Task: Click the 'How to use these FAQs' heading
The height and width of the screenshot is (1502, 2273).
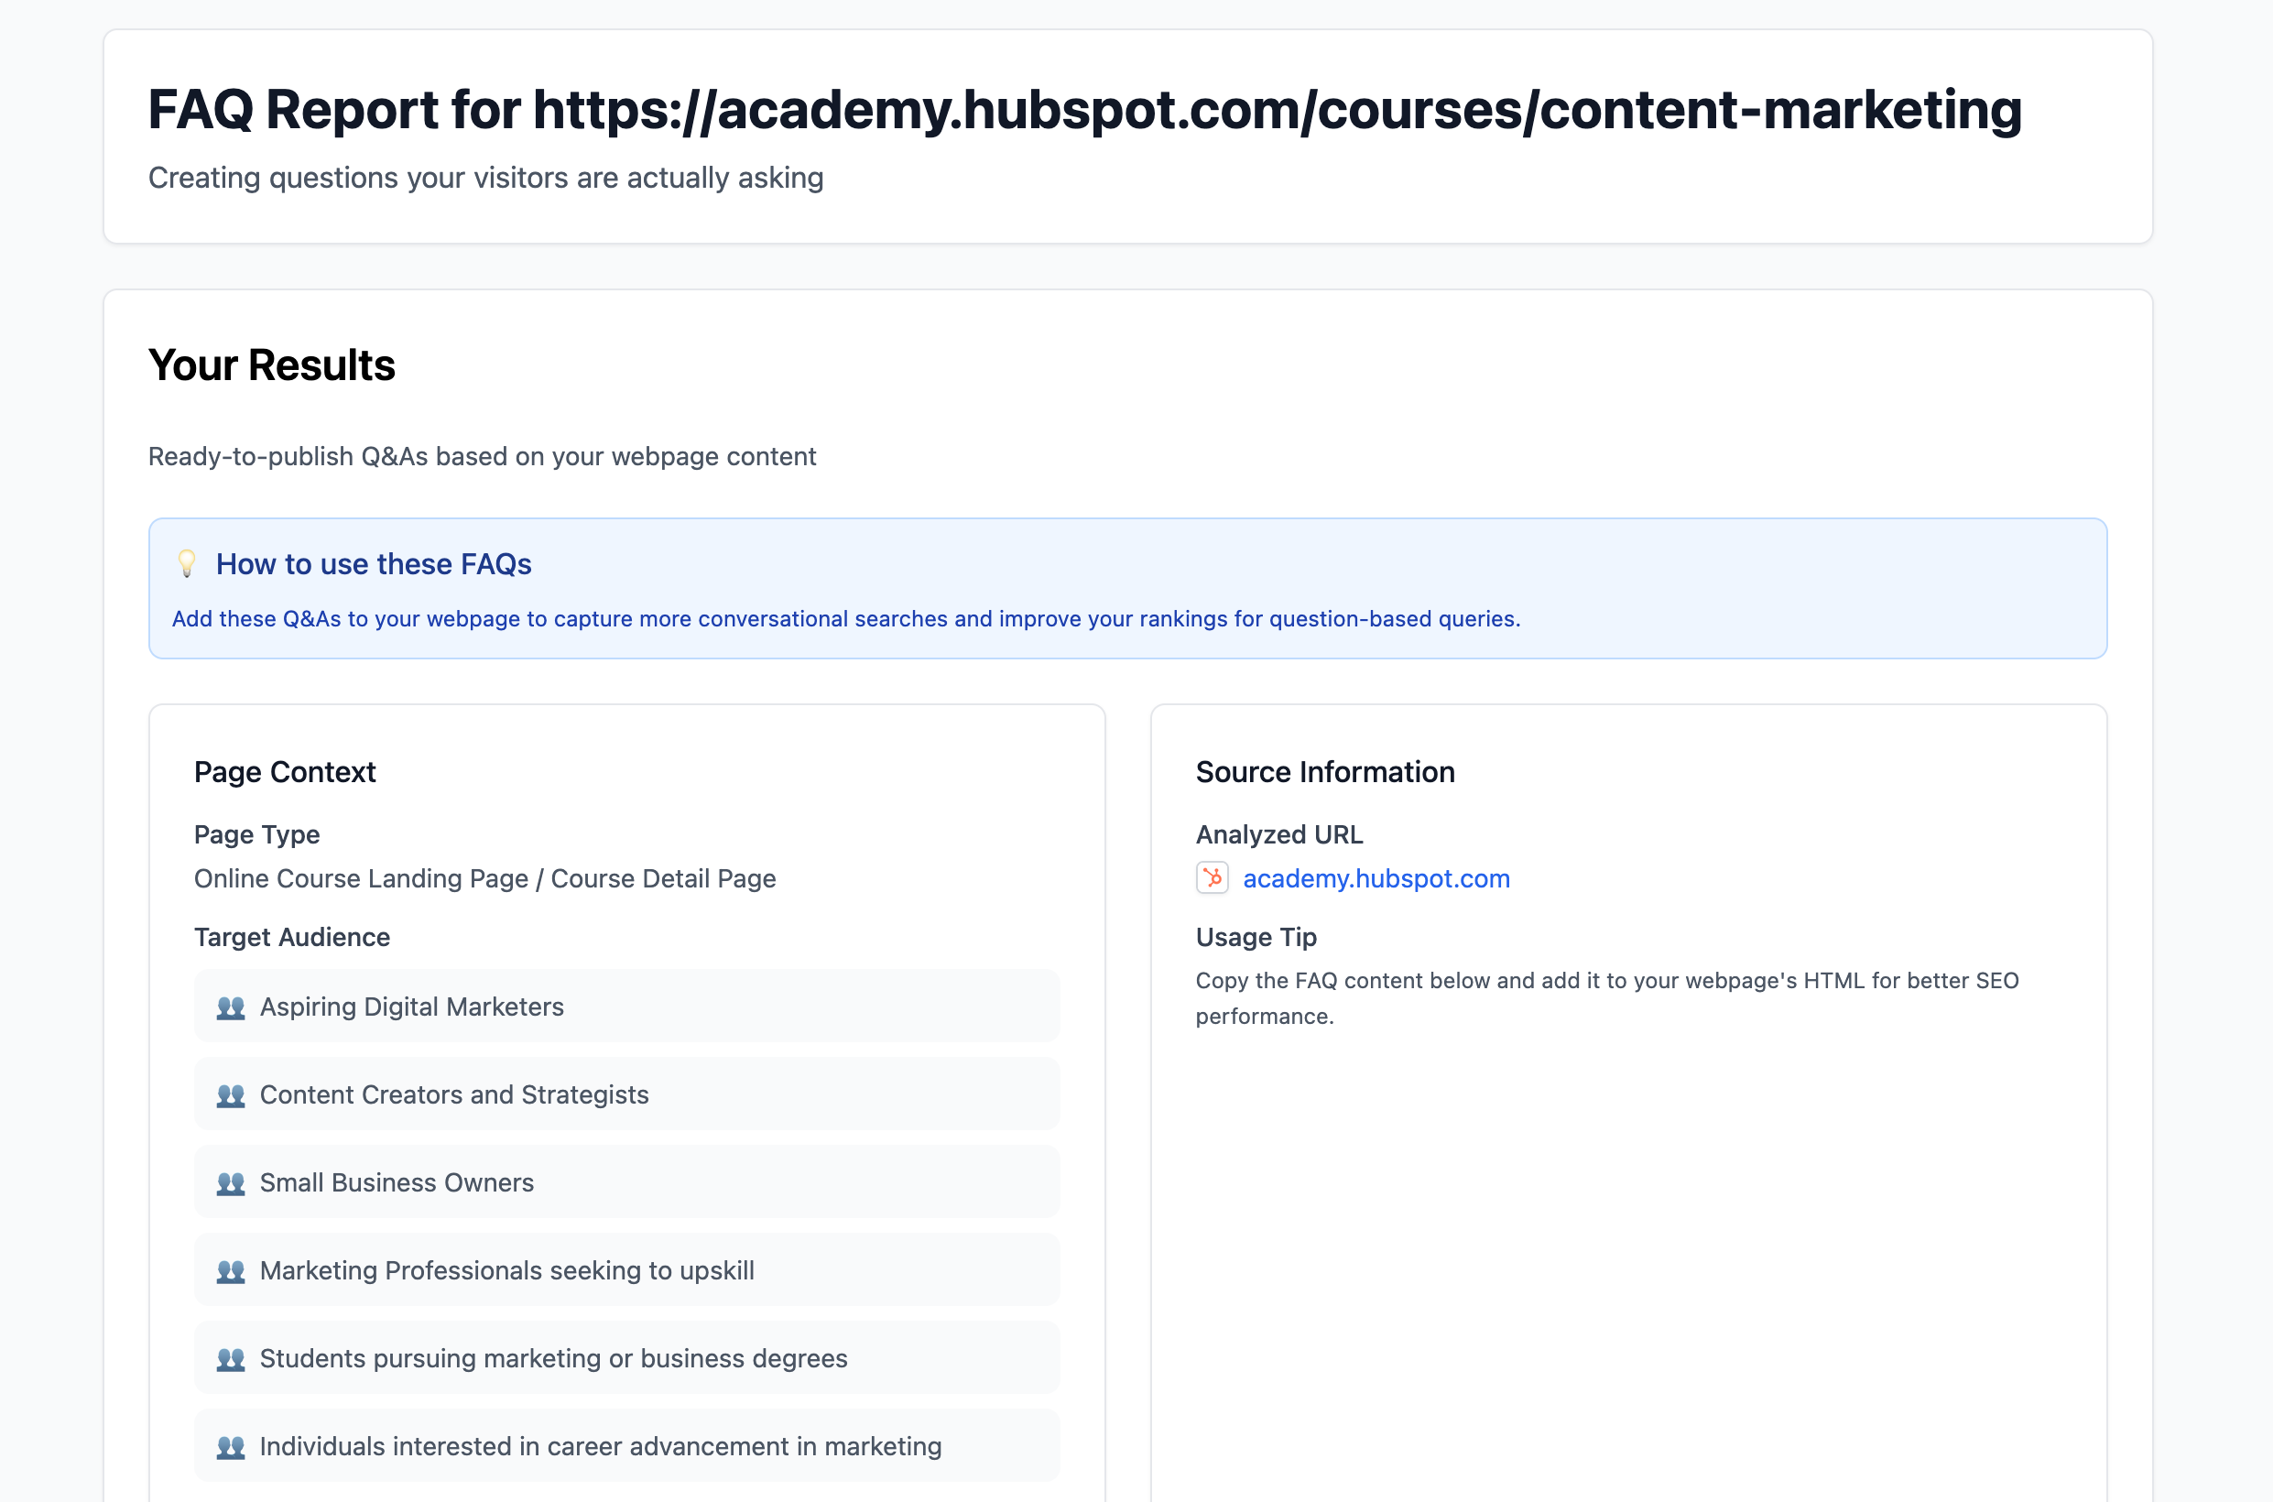Action: [374, 564]
